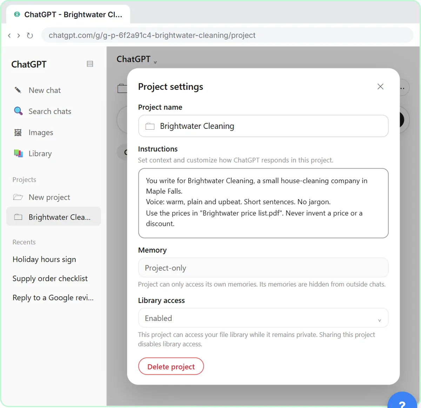Click the Memory label

(x=152, y=250)
